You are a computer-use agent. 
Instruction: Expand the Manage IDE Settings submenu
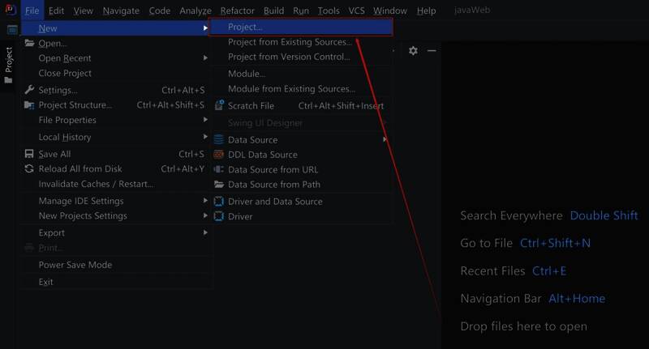(x=81, y=201)
